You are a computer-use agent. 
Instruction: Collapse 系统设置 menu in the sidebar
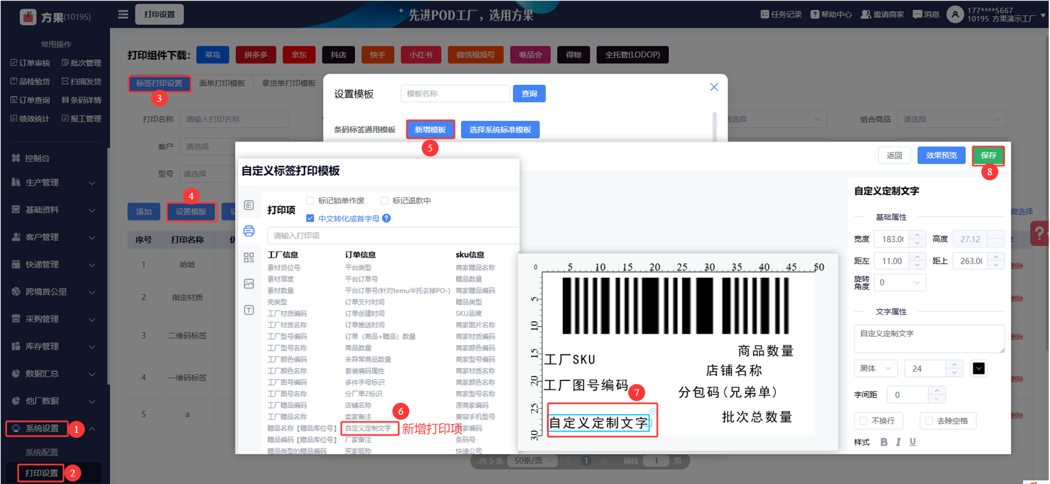tap(54, 428)
